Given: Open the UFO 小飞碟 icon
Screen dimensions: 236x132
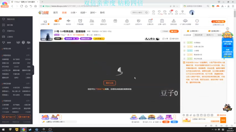Looking at the screenshot, I should (185, 21).
